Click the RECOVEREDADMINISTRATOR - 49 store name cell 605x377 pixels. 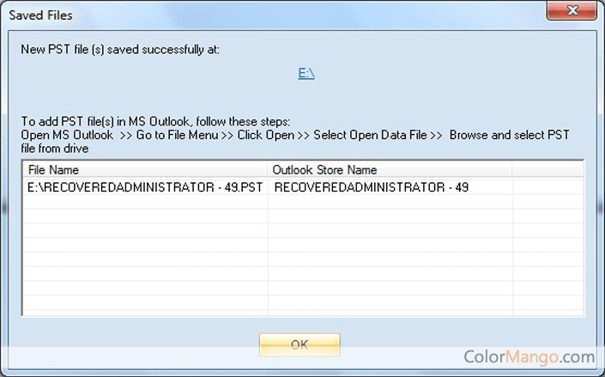(372, 186)
